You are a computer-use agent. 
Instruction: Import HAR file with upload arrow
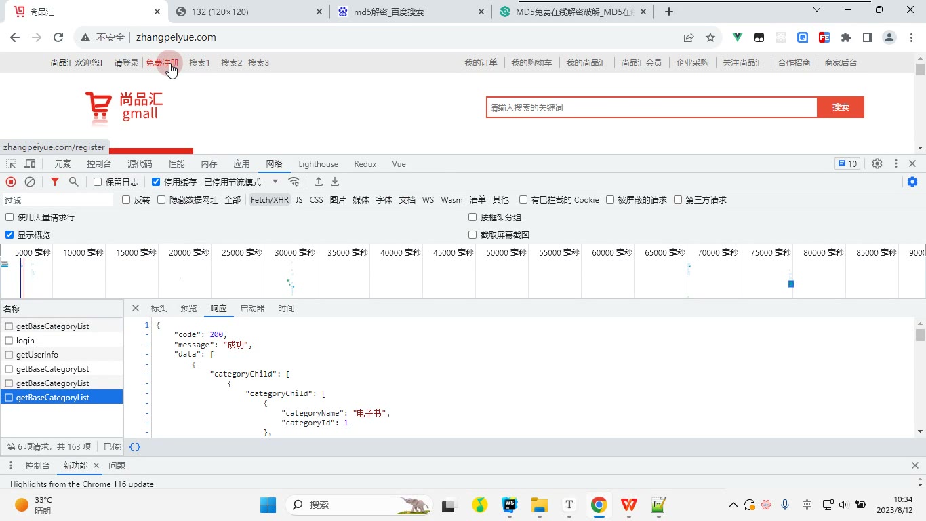[x=319, y=182]
